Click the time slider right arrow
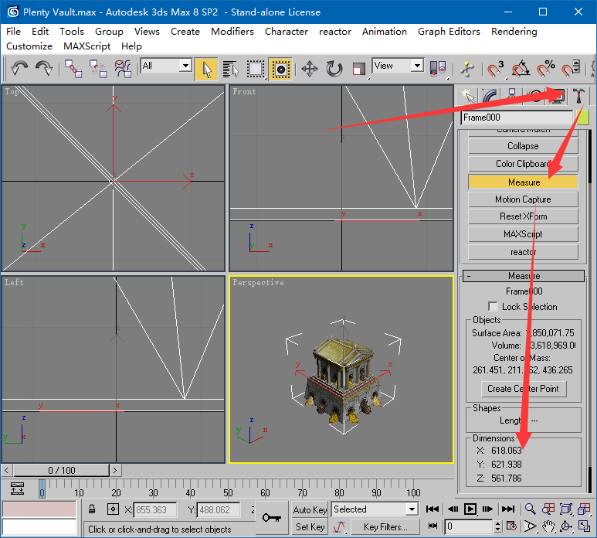This screenshot has width=597, height=538. tap(115, 470)
